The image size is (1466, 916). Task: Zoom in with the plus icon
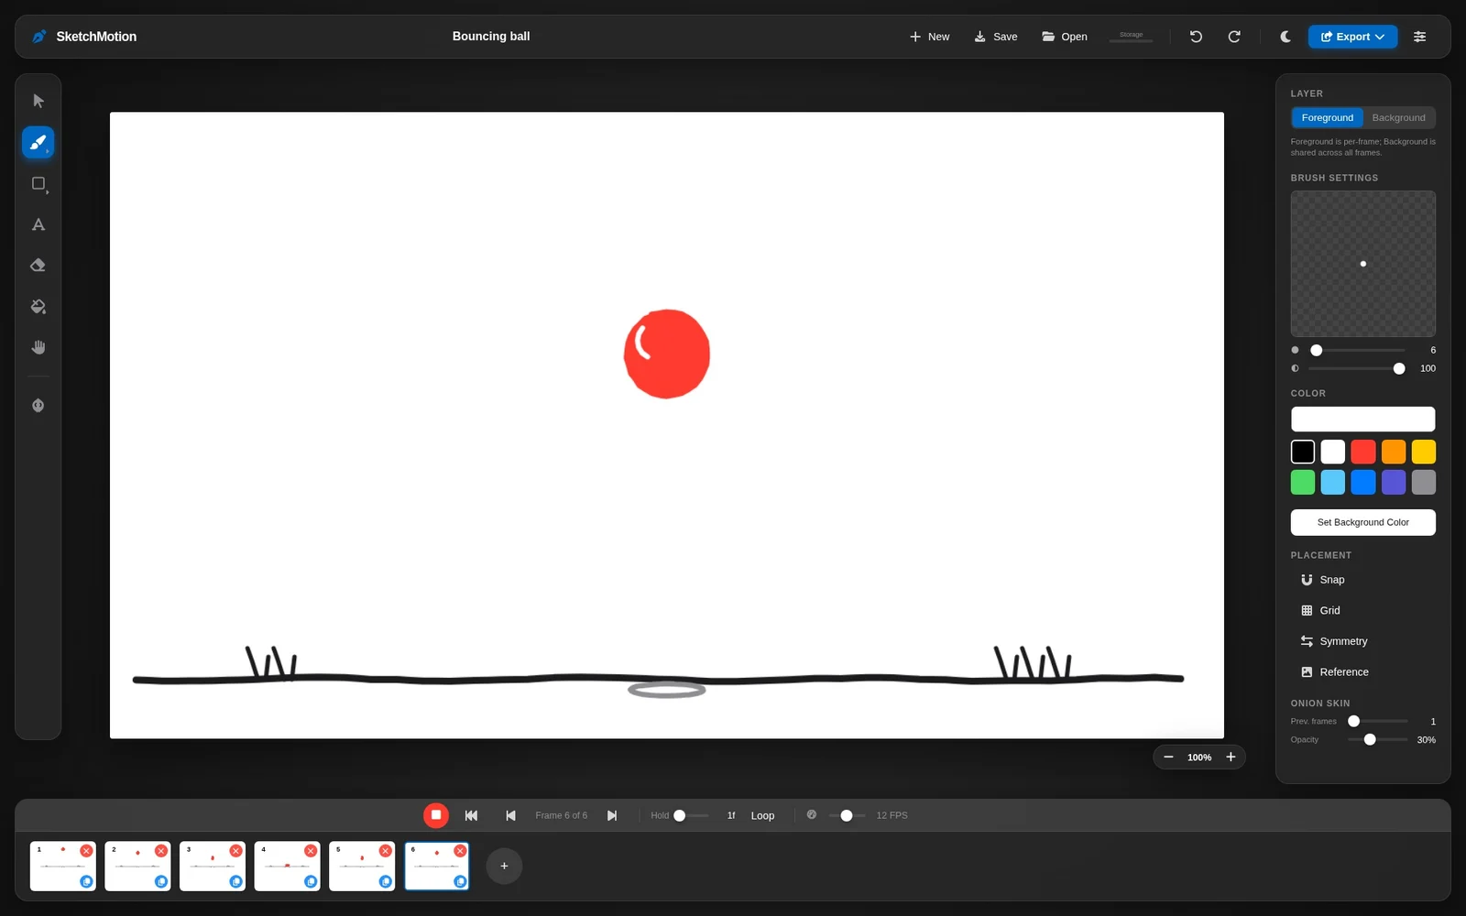point(1231,757)
